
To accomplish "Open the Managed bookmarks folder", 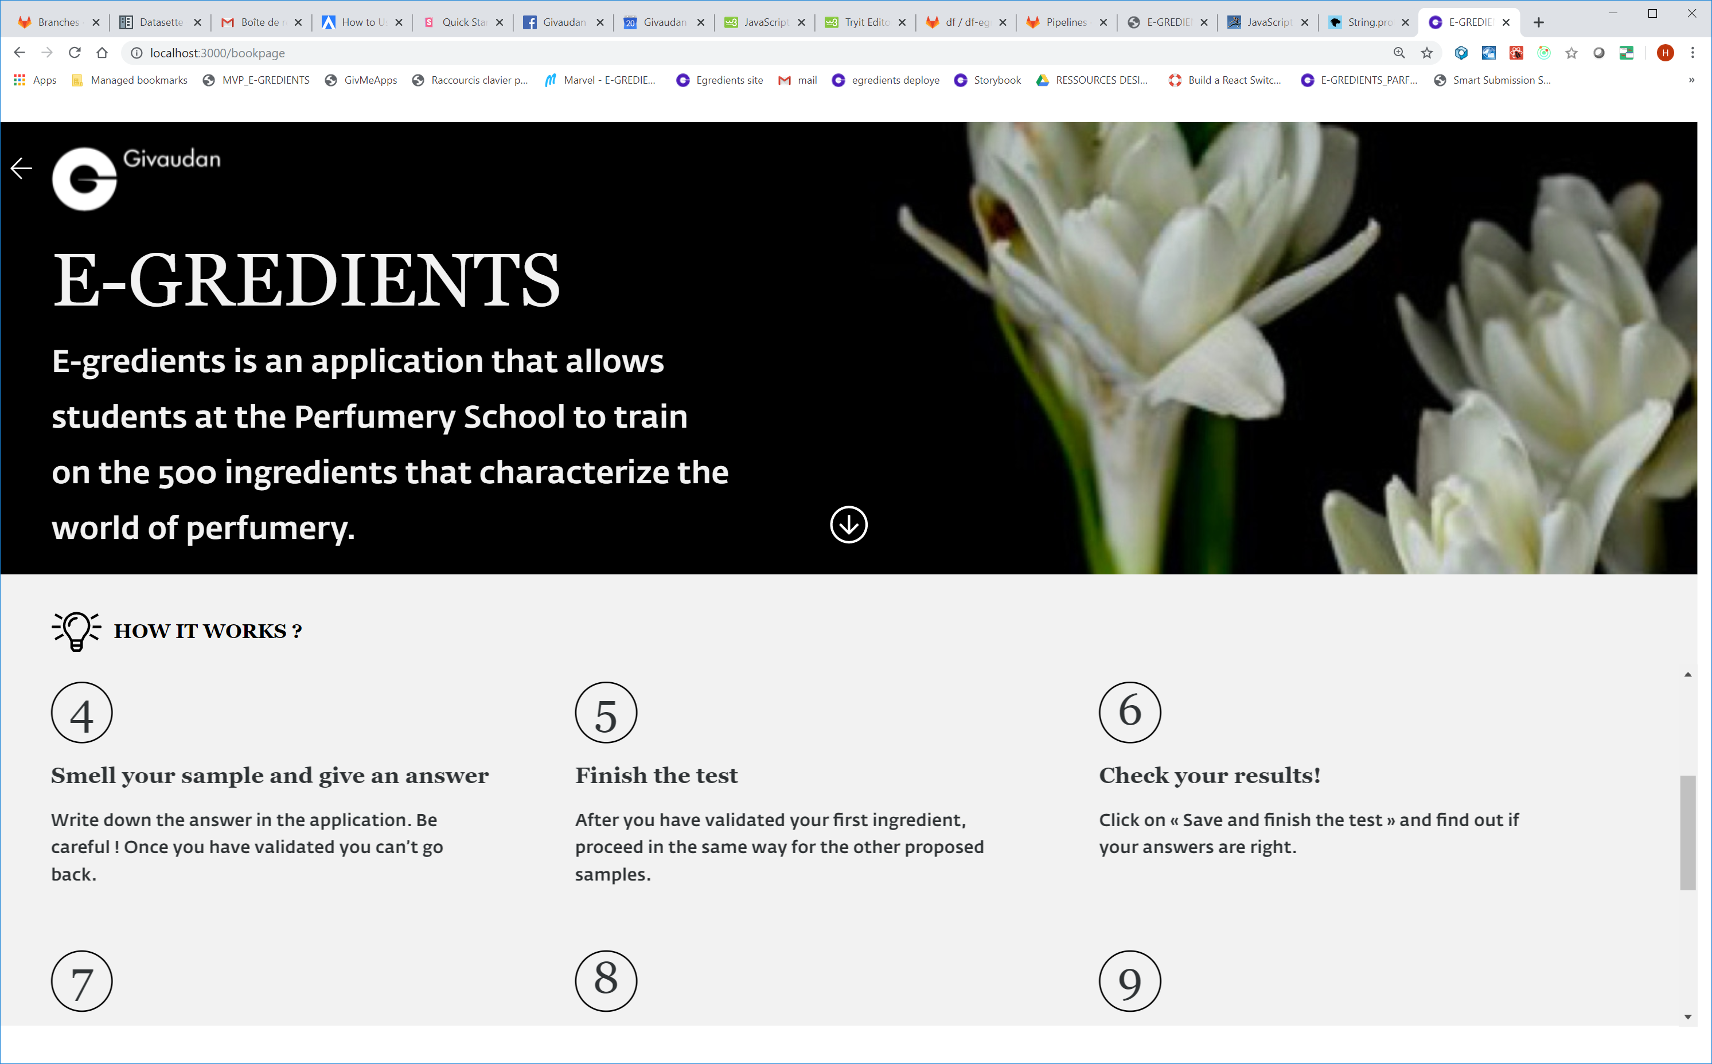I will (130, 80).
